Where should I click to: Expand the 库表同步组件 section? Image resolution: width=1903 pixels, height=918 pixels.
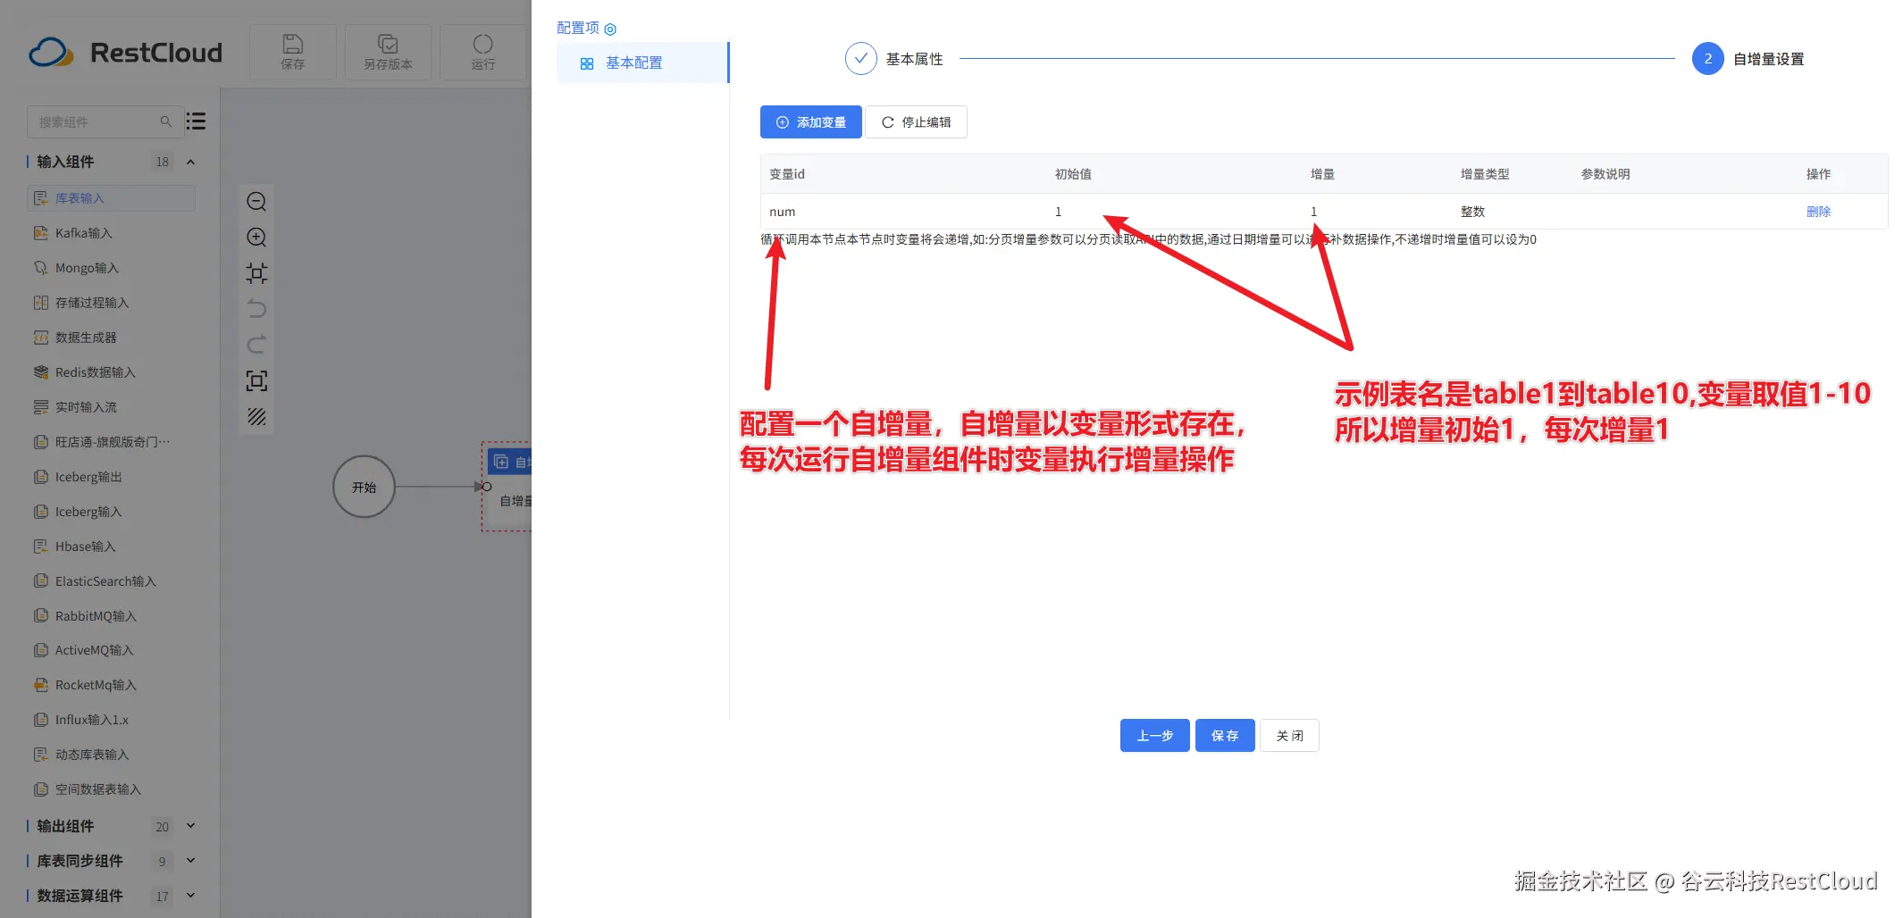(x=190, y=861)
